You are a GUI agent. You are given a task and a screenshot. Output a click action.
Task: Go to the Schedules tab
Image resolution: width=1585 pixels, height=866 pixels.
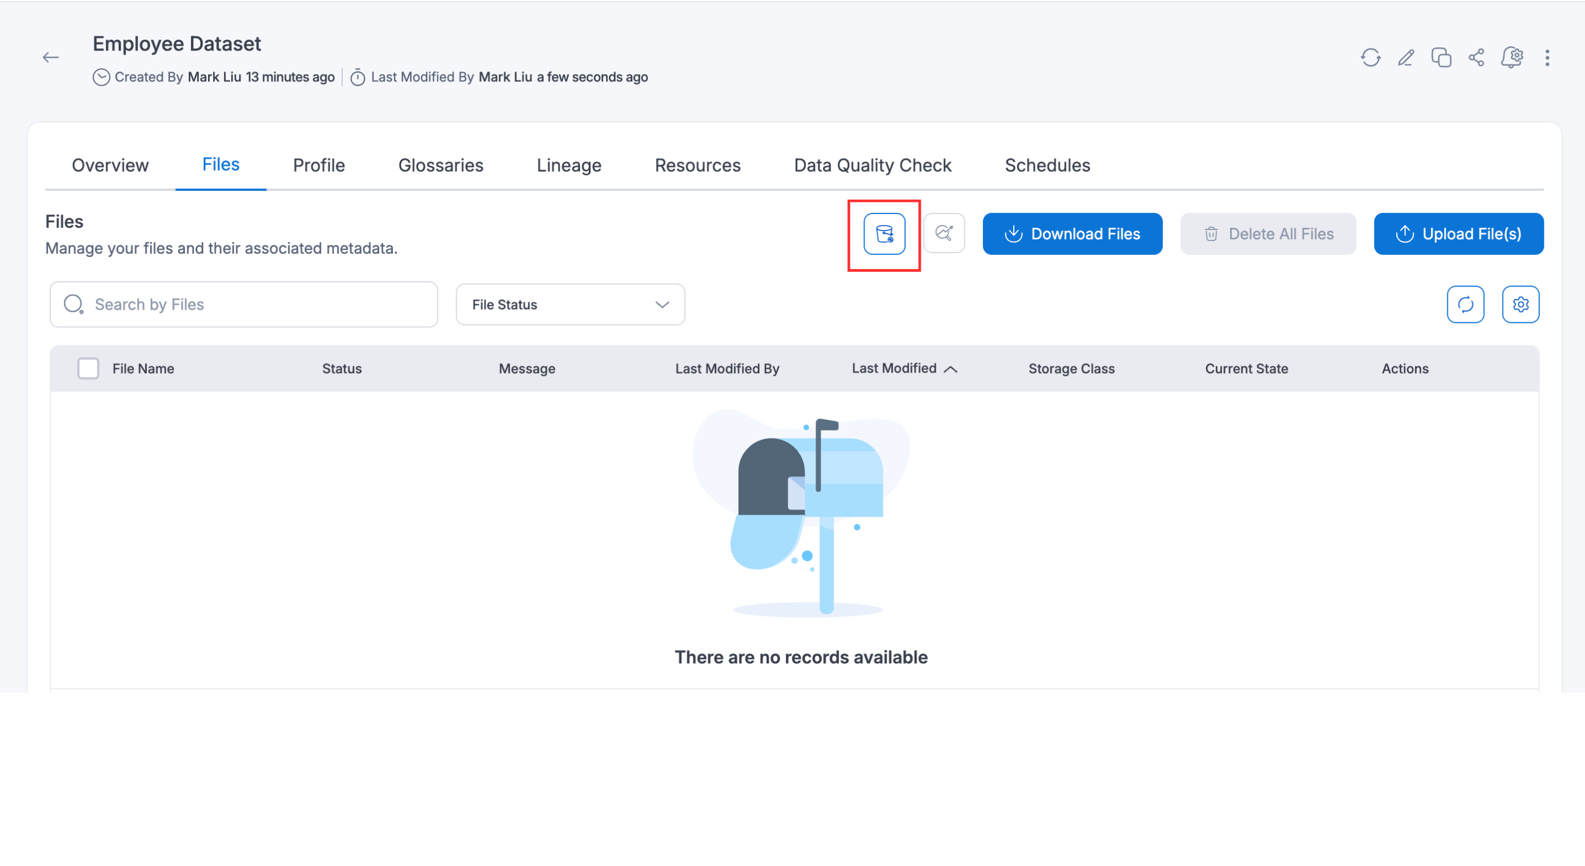tap(1047, 165)
